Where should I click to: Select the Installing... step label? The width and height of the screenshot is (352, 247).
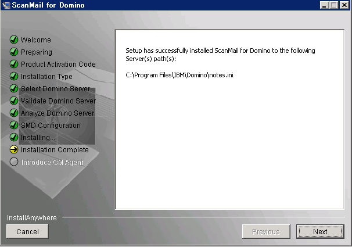pos(38,138)
